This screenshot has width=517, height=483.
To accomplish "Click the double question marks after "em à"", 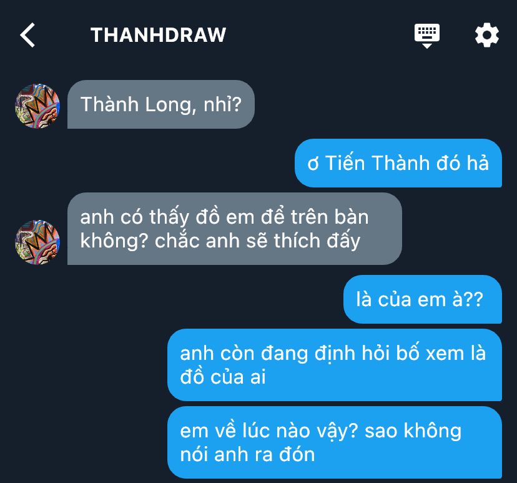I will 475,299.
